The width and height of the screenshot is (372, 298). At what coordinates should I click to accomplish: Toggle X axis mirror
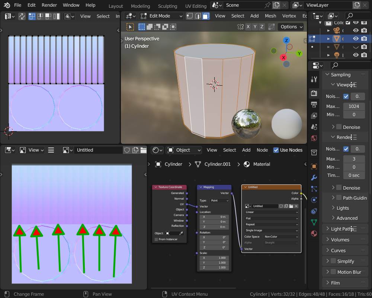coord(248,27)
